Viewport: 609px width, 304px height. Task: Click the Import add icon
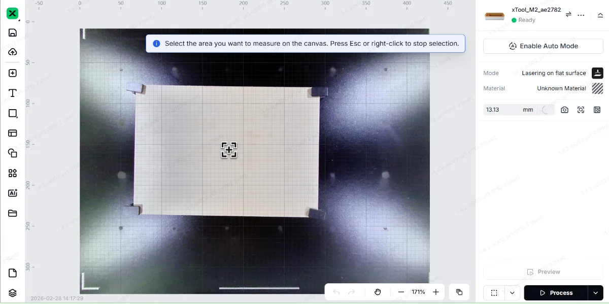(x=13, y=73)
